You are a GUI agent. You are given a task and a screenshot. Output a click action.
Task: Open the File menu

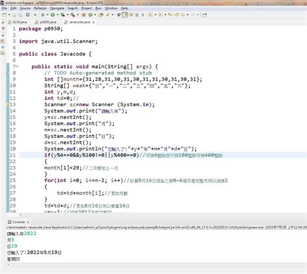click(5, 8)
